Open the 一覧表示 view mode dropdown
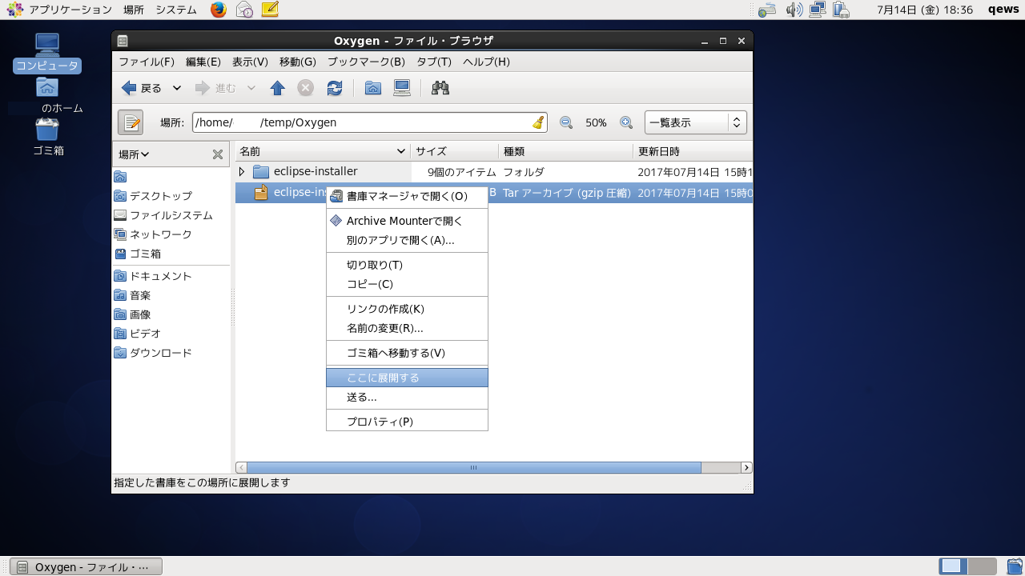This screenshot has width=1025, height=576. pos(696,122)
